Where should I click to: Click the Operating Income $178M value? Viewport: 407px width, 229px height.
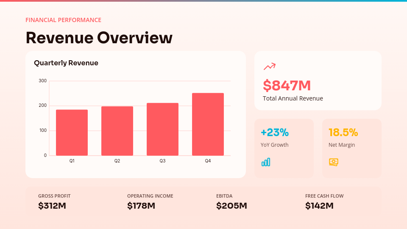pos(141,206)
